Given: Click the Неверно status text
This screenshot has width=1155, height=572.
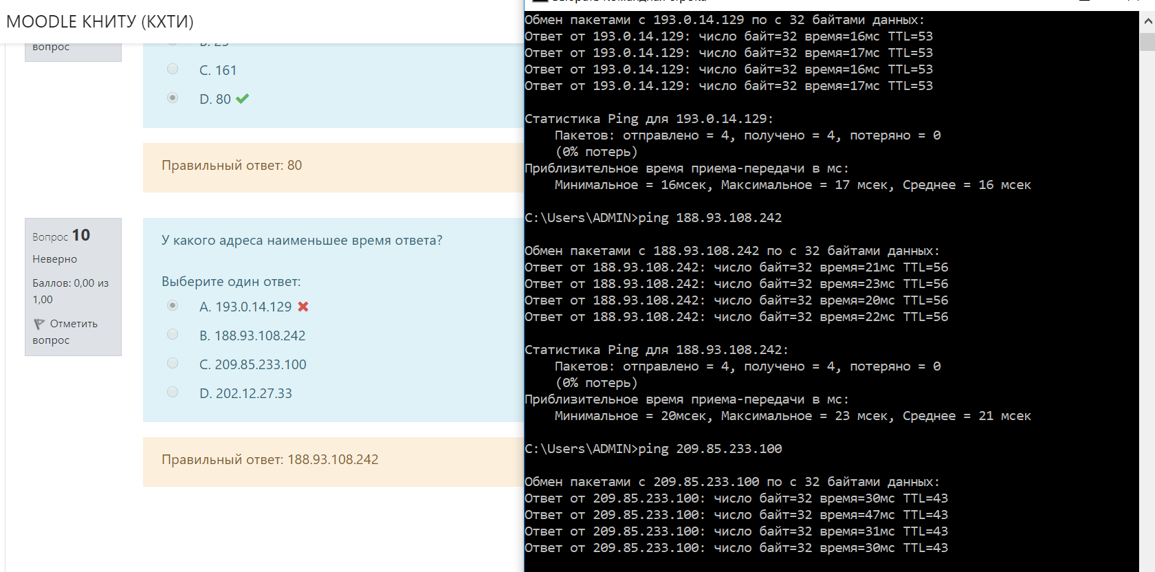Looking at the screenshot, I should tap(55, 259).
